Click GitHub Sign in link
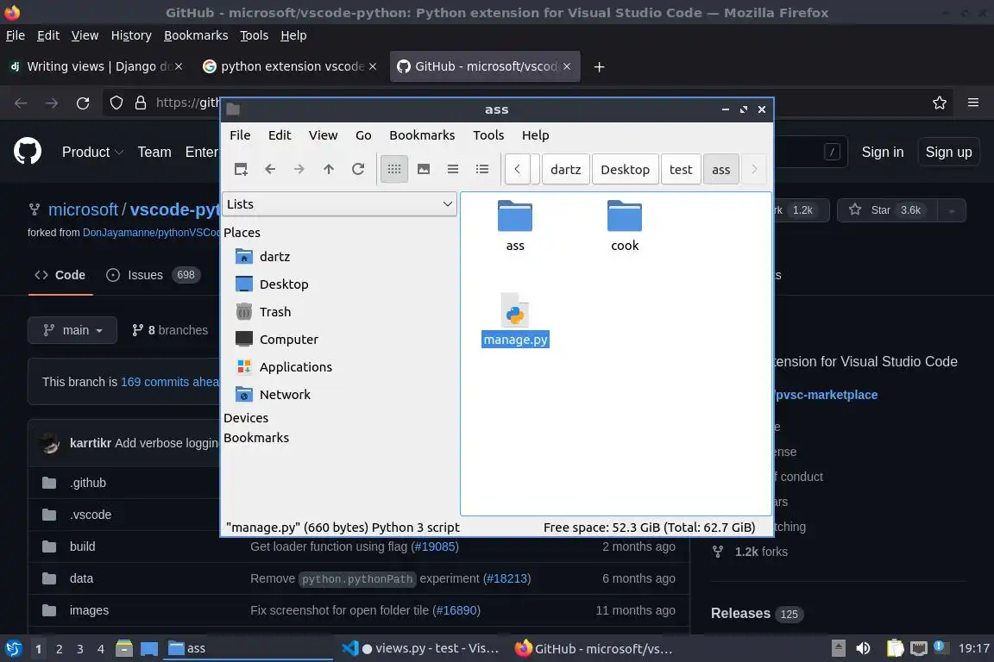Screen dimensions: 994x662 tap(883, 152)
